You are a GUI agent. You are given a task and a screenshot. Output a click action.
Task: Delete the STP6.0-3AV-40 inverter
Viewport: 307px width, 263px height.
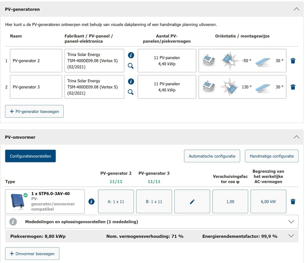[x=293, y=201]
